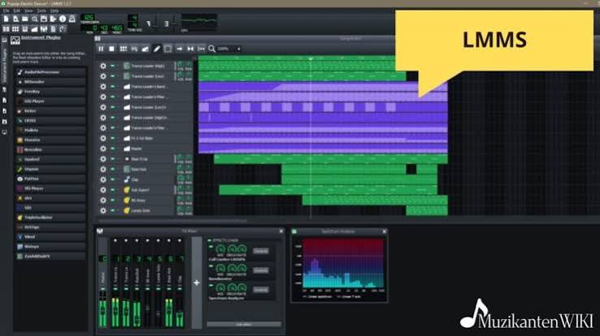Viewport: 600px width, 336px height.
Task: Show the Song Editor window icon
Action: [7, 29]
